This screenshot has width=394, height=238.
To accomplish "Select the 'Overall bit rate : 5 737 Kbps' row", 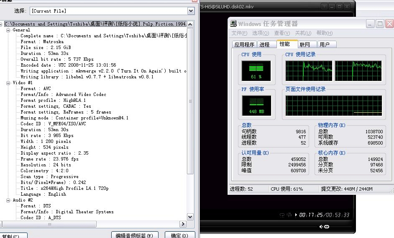I will click(x=57, y=59).
